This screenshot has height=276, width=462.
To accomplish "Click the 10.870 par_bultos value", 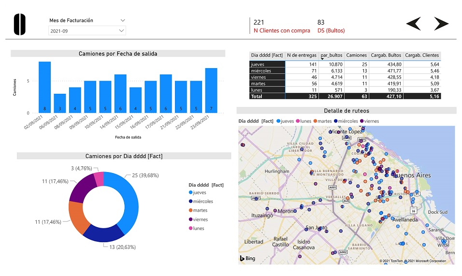I will point(335,64).
